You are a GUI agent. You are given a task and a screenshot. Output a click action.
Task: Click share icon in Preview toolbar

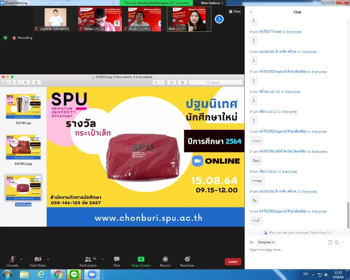pyautogui.click(x=36, y=83)
